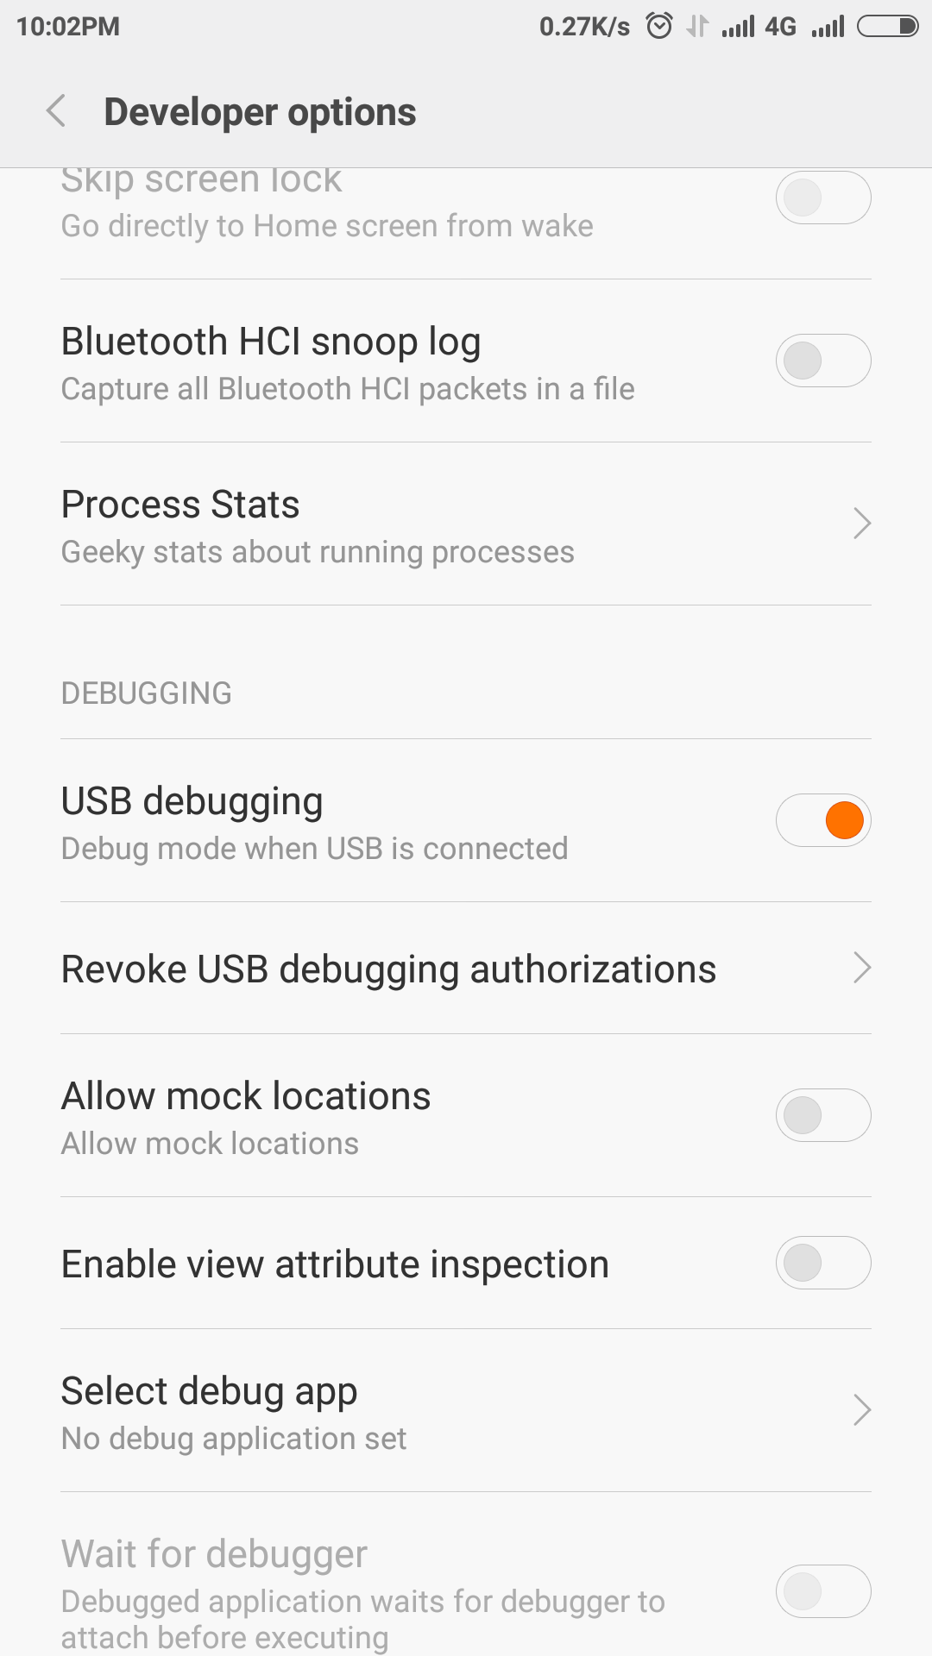Open Process Stats chevron
This screenshot has height=1656, width=932.
tap(861, 524)
